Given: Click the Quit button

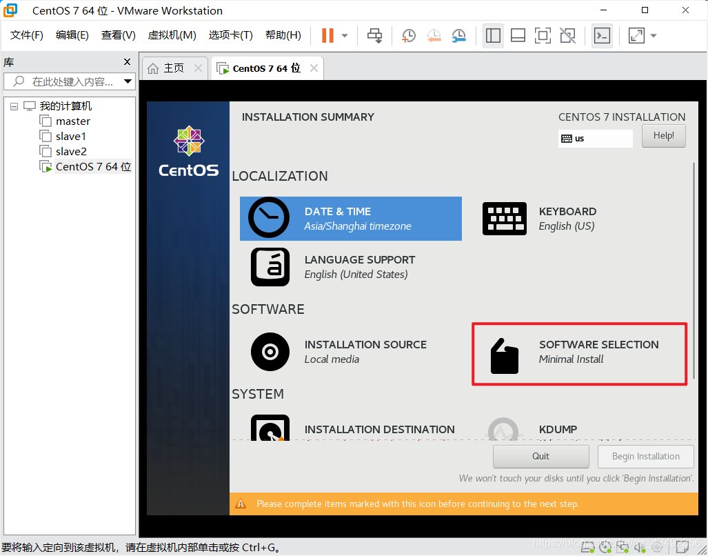Looking at the screenshot, I should point(540,456).
